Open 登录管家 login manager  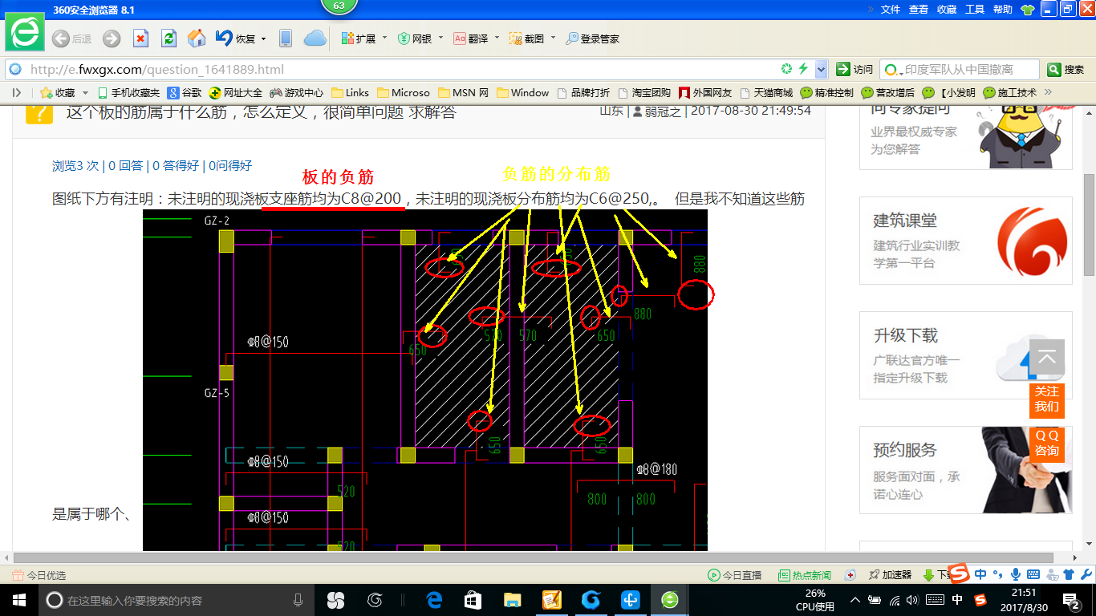pos(593,38)
